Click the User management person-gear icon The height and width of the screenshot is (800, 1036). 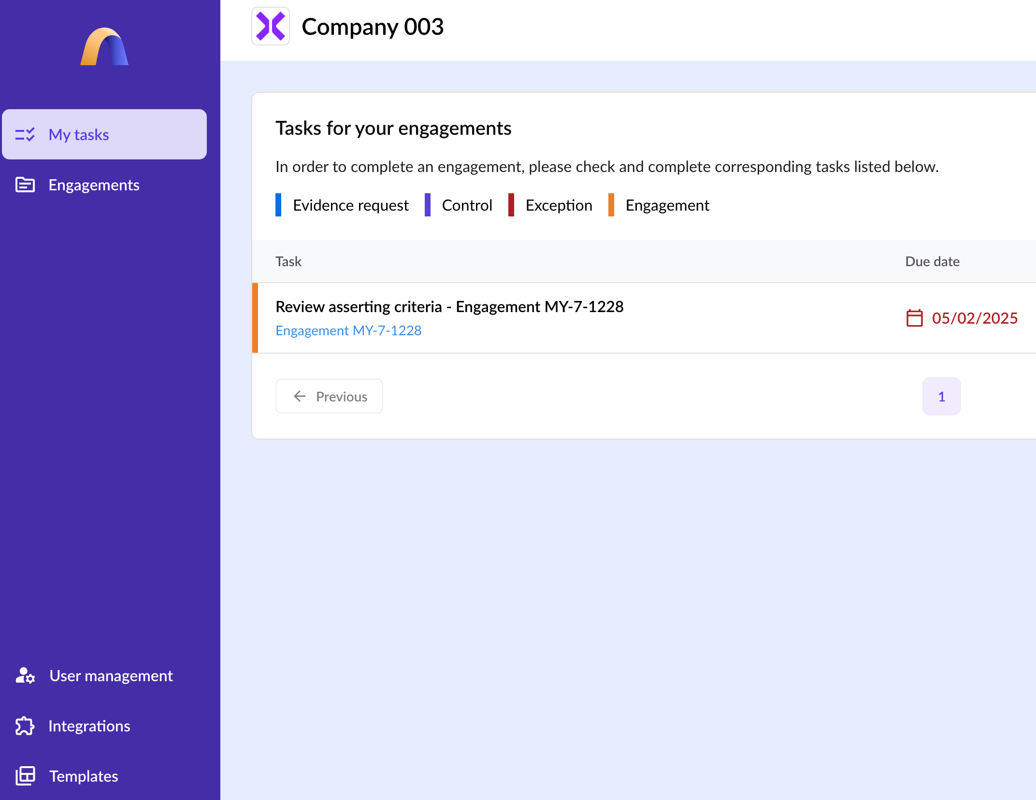tap(25, 676)
